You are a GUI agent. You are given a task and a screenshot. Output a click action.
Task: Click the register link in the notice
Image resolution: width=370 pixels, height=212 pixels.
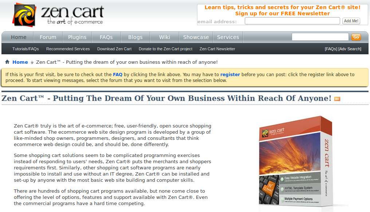click(x=230, y=75)
